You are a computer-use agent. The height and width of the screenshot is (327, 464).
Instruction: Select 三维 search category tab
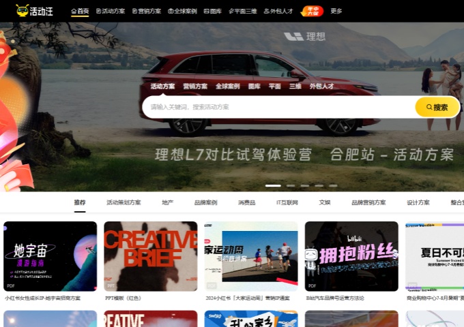pos(295,87)
